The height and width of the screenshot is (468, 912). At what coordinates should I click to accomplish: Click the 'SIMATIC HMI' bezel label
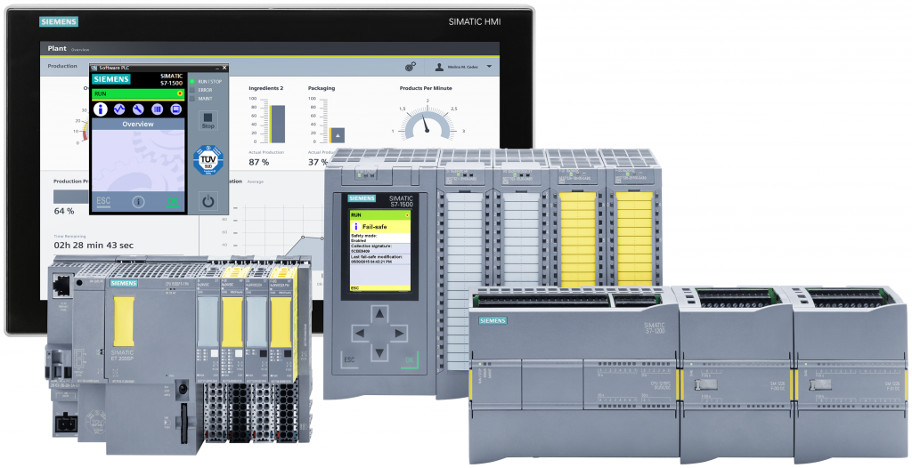pyautogui.click(x=475, y=21)
